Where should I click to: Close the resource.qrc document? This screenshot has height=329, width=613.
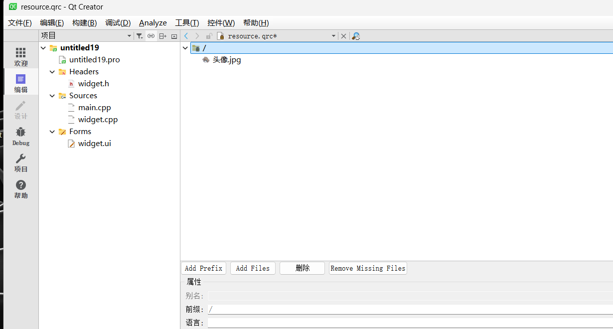[x=343, y=36]
